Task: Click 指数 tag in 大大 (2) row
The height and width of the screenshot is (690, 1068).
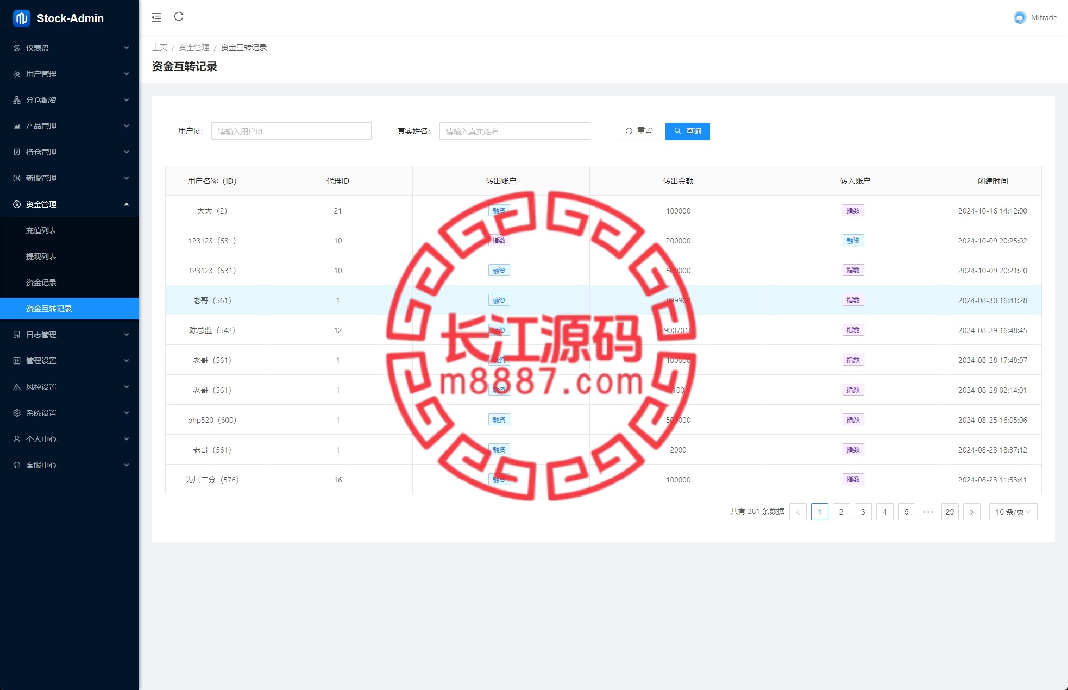Action: (853, 211)
